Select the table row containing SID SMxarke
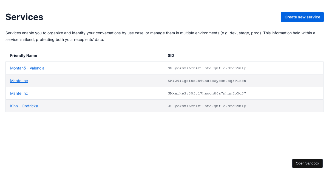329x173 pixels. [164, 93]
